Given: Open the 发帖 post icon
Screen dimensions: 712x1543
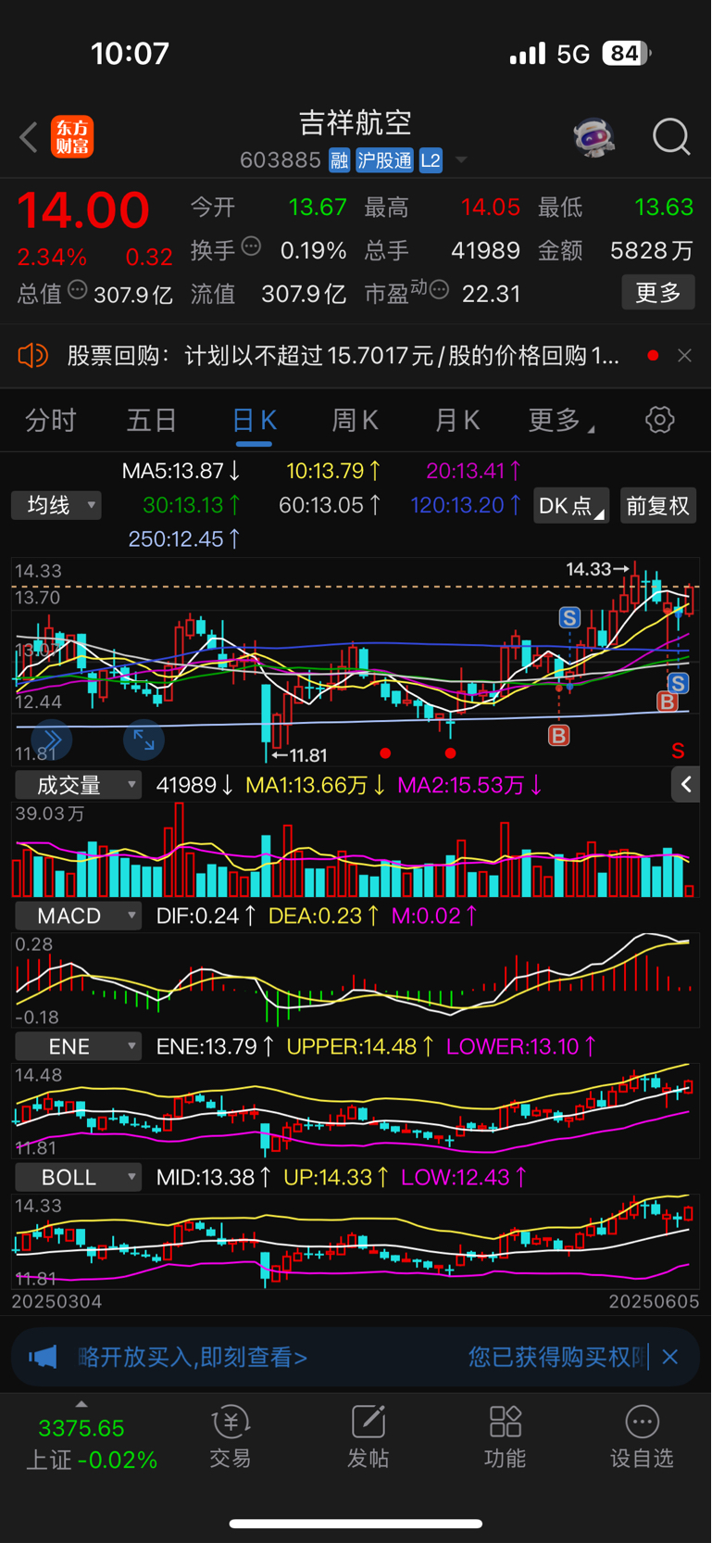Looking at the screenshot, I should click(368, 1436).
